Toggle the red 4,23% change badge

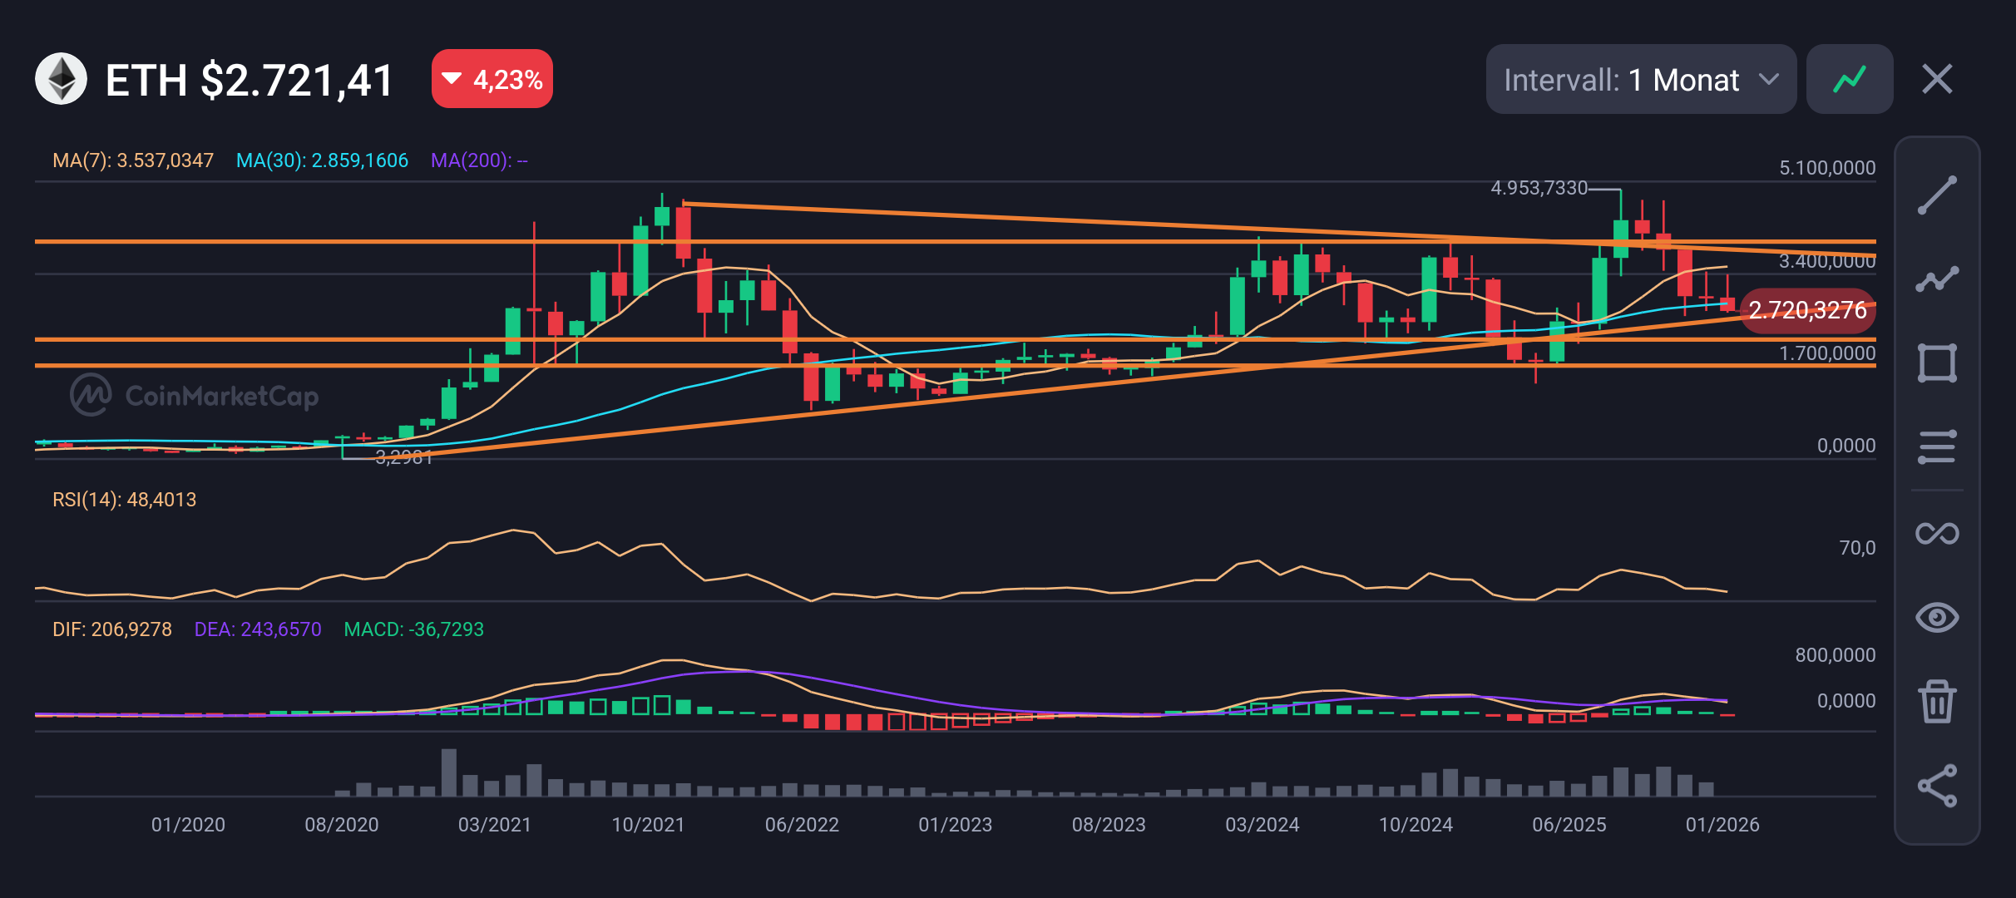pyautogui.click(x=492, y=79)
